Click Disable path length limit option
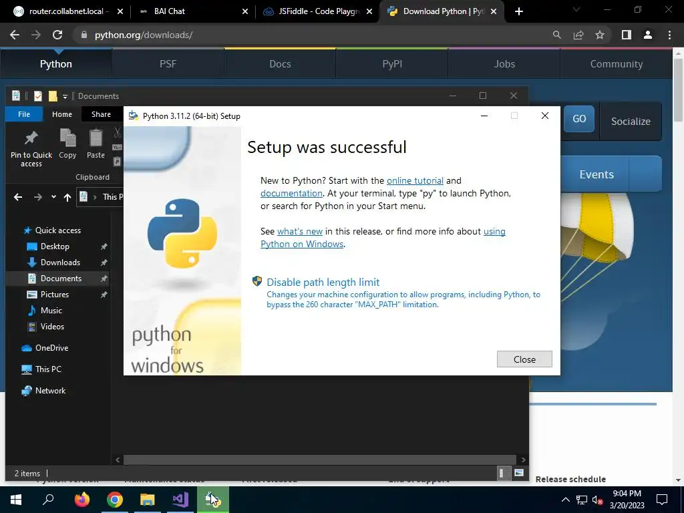 323,282
